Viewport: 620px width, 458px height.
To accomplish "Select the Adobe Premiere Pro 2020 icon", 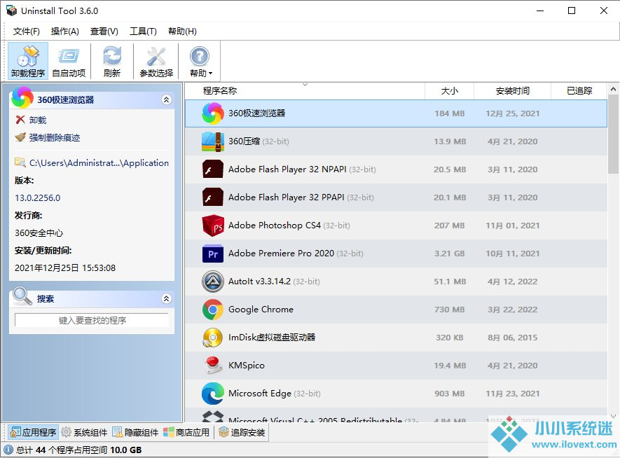I will coord(213,254).
